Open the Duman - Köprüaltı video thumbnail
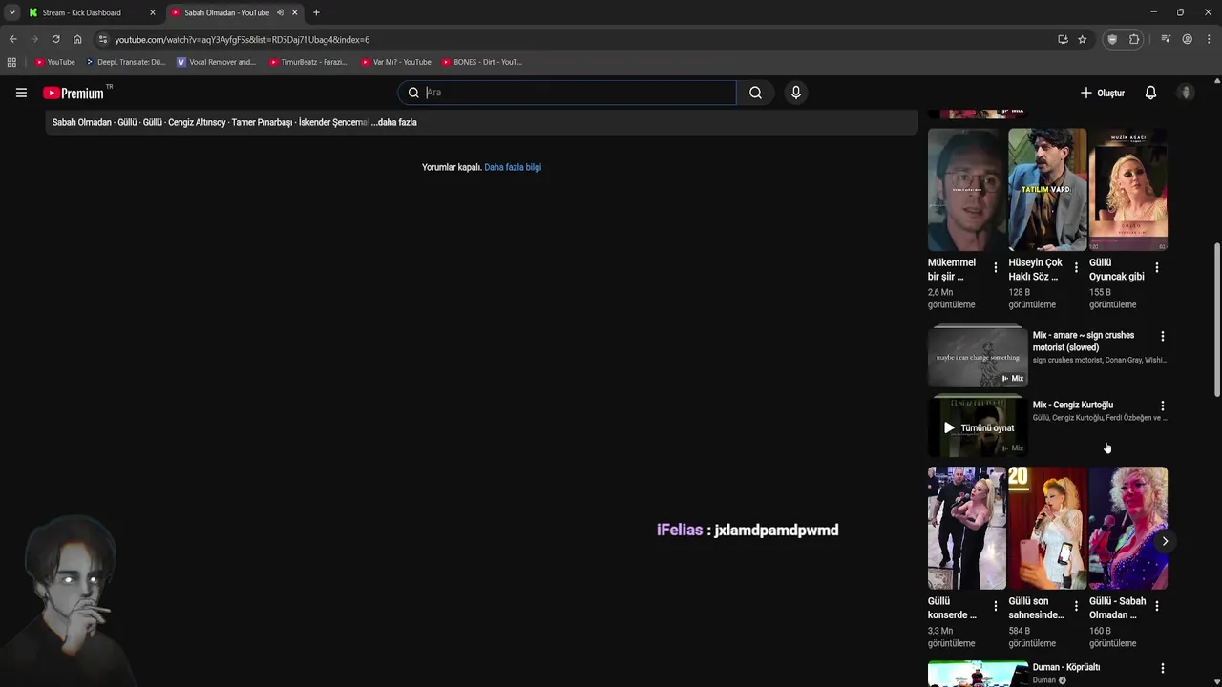 [978, 674]
